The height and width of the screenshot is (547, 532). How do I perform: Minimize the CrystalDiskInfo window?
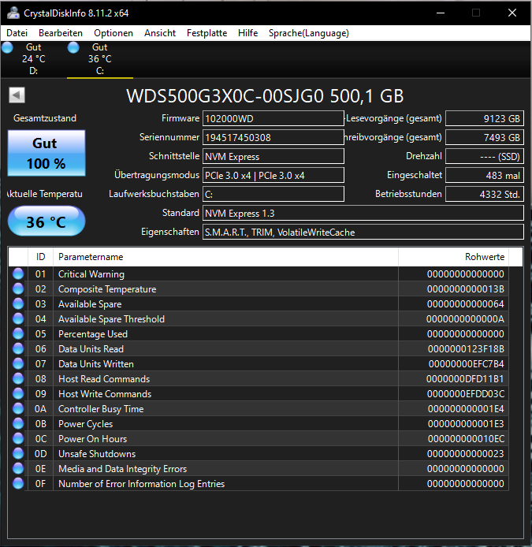click(441, 13)
